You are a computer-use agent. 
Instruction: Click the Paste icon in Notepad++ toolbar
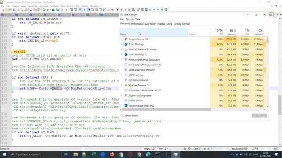click(39, 10)
